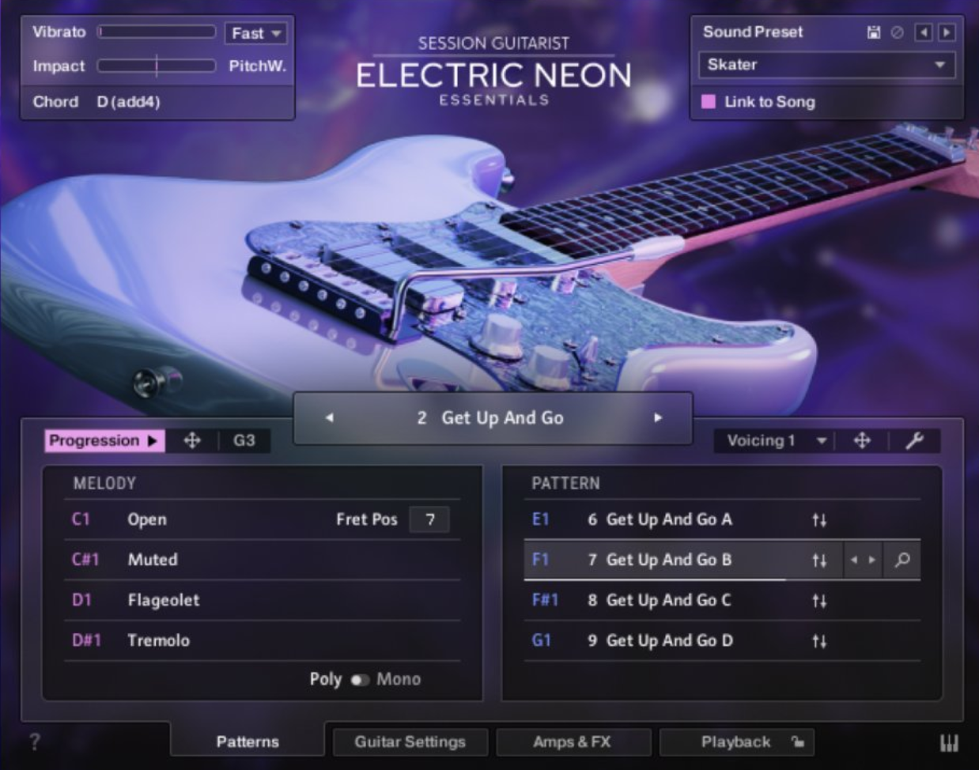Viewport: 979px width, 770px height.
Task: Toggle the Progression mode button
Action: [x=104, y=440]
